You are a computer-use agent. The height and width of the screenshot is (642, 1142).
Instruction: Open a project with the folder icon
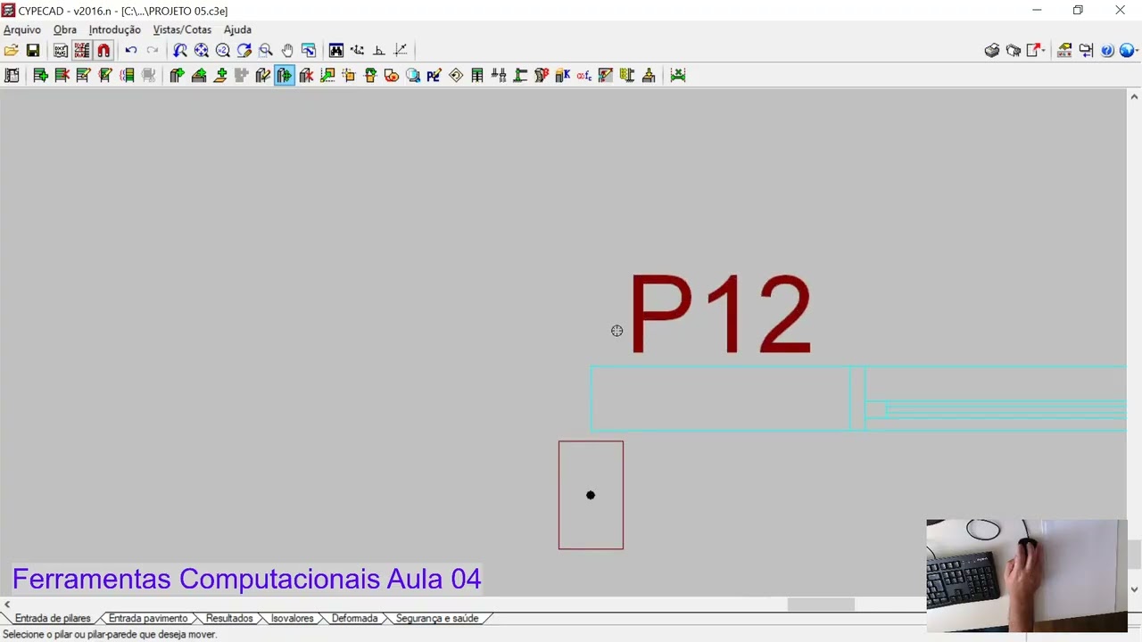[x=11, y=51]
